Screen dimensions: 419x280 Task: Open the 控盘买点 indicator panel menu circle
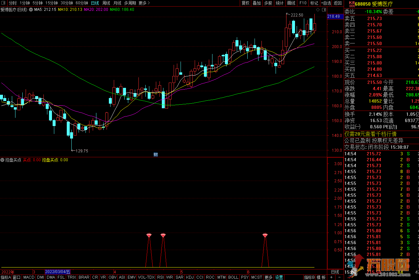[x=3, y=160]
